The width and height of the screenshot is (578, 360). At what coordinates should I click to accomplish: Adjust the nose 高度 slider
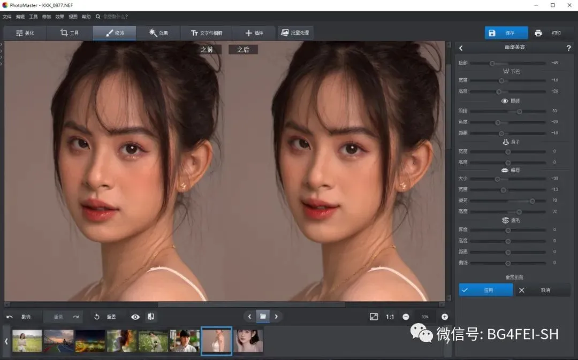[x=508, y=163]
